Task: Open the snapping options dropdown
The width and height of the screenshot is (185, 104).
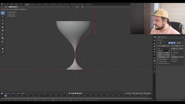Action: (x=80, y=7)
